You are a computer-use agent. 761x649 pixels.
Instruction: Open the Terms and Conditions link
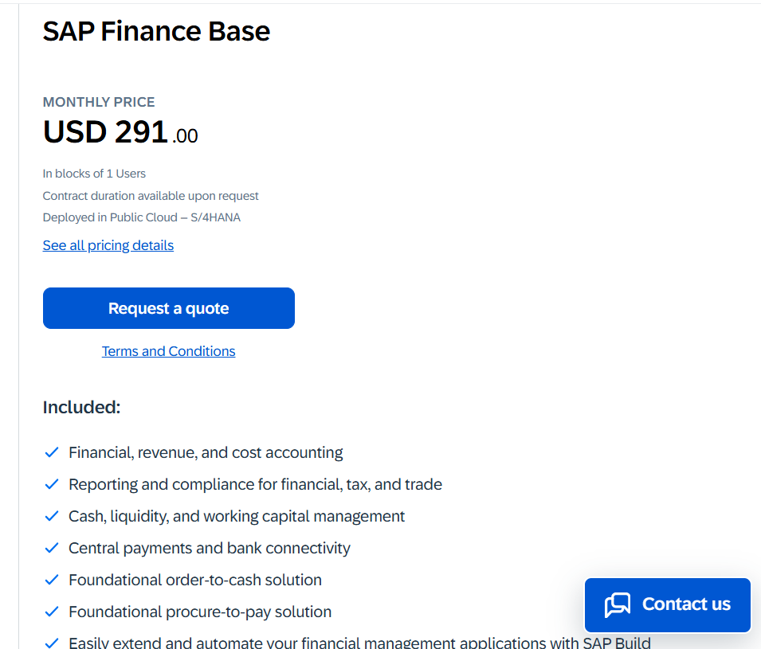168,351
